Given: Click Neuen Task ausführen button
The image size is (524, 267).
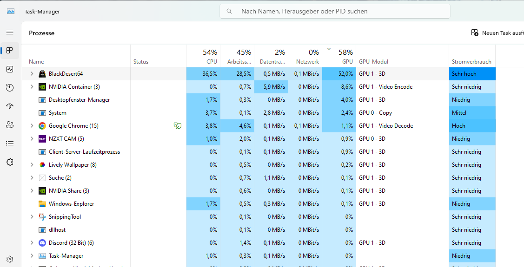Looking at the screenshot, I should pos(497,33).
